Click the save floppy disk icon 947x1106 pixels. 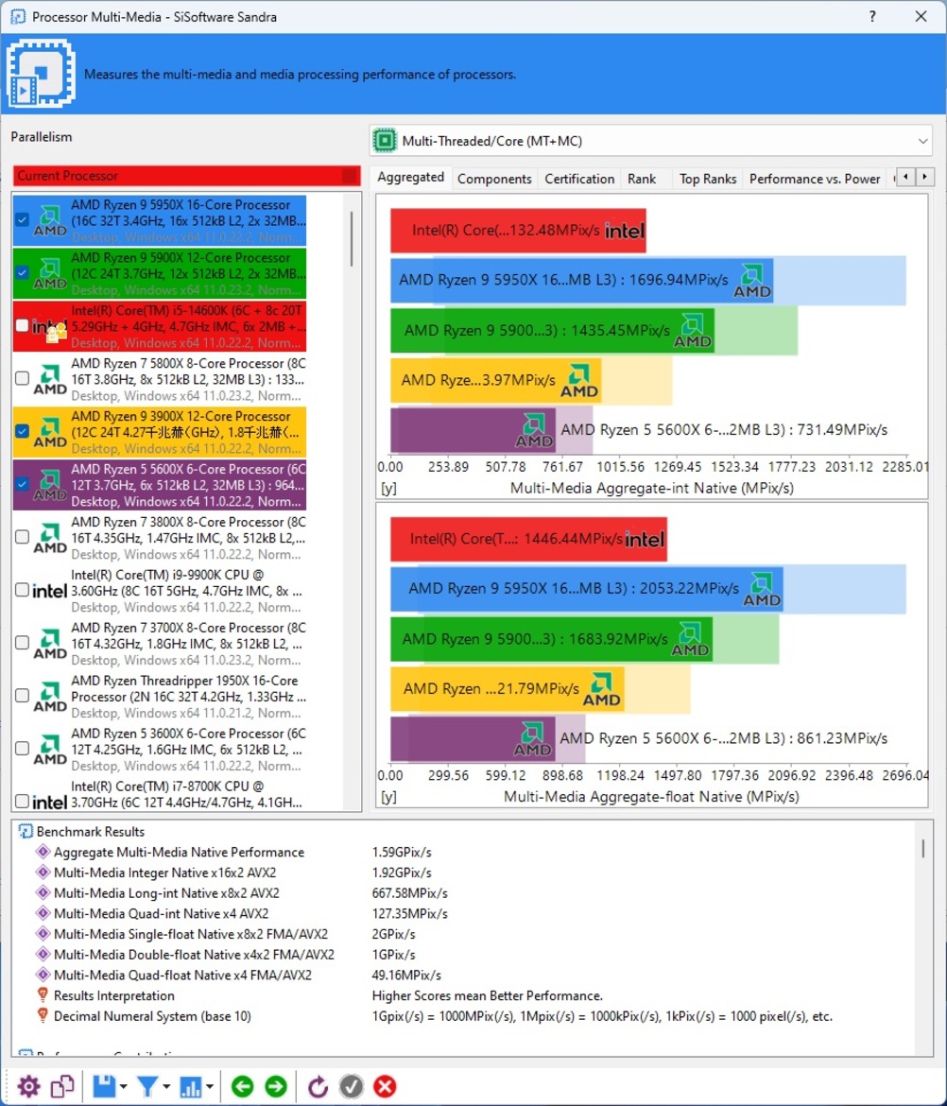pyautogui.click(x=104, y=1086)
